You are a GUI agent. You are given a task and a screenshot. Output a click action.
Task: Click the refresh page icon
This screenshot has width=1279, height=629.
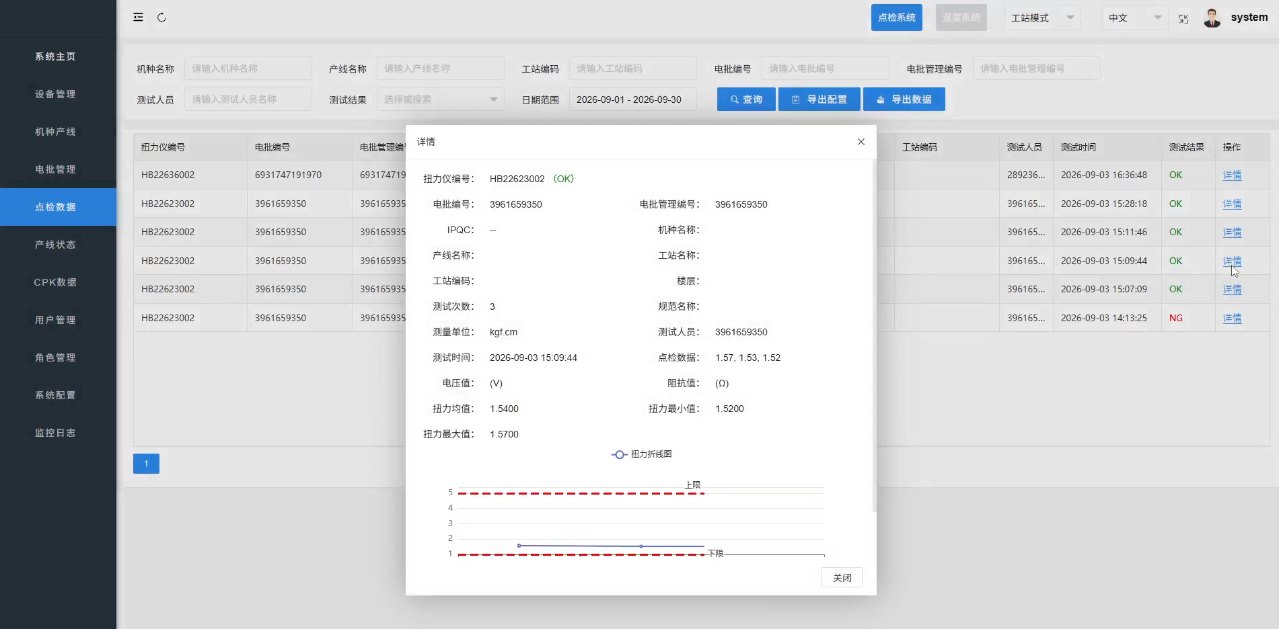[161, 17]
